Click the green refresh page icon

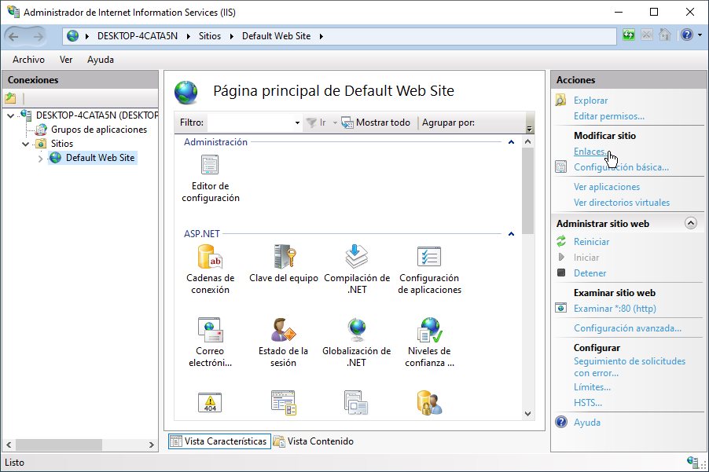629,35
